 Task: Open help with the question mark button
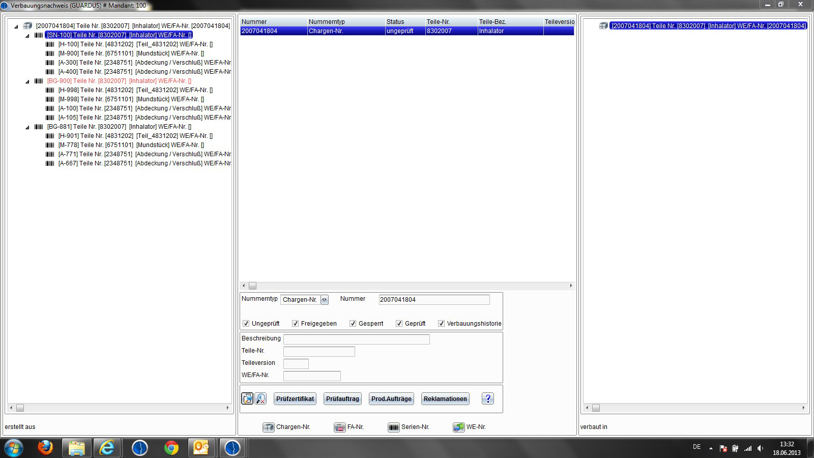click(487, 398)
